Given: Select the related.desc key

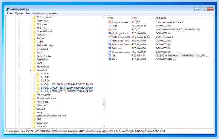Looking at the screenshot, I should pyautogui.click(x=43, y=102).
